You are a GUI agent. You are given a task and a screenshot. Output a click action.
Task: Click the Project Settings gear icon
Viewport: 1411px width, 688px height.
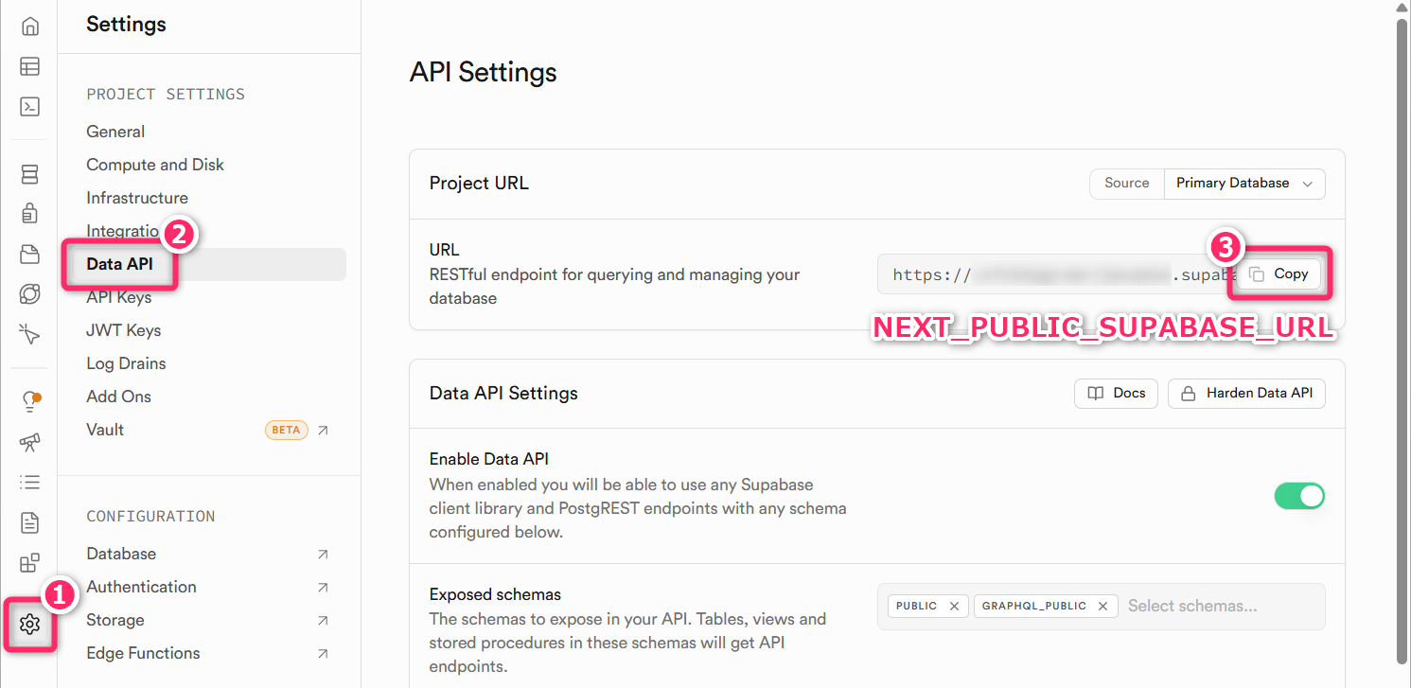(x=29, y=624)
